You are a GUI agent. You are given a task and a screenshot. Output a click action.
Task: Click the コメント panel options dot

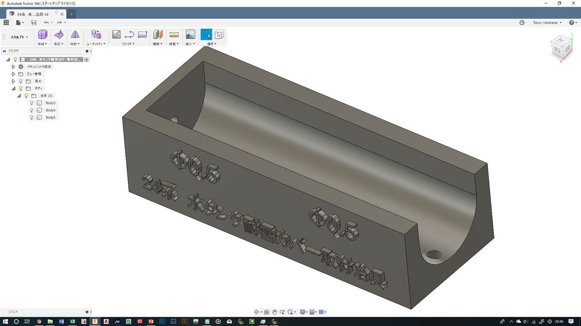click(87, 312)
